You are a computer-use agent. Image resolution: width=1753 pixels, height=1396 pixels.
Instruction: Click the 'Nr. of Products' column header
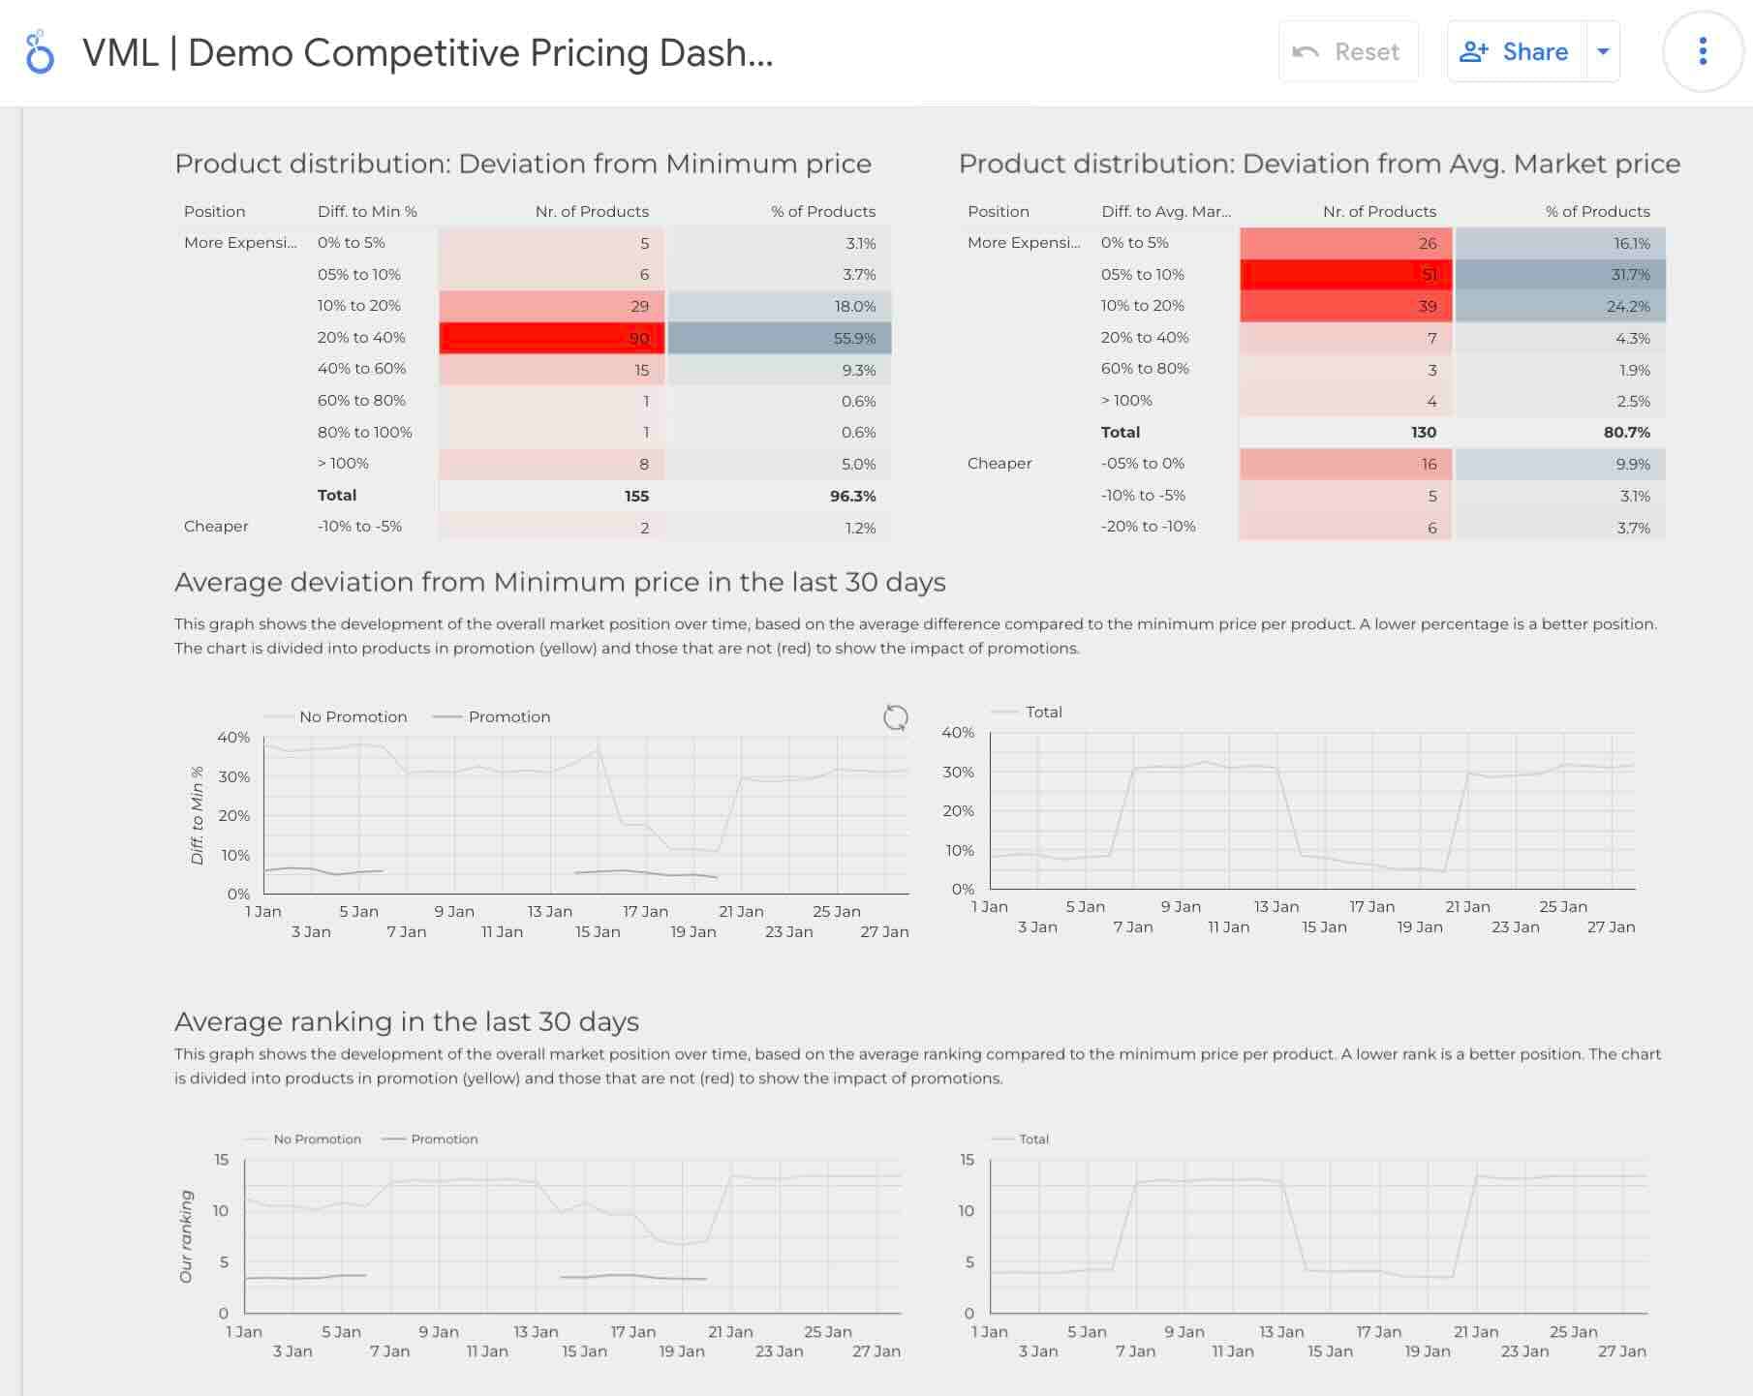click(x=592, y=211)
